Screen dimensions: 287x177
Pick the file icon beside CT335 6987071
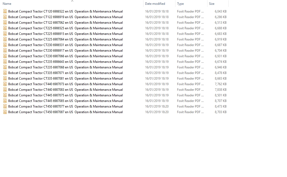pos(5,73)
